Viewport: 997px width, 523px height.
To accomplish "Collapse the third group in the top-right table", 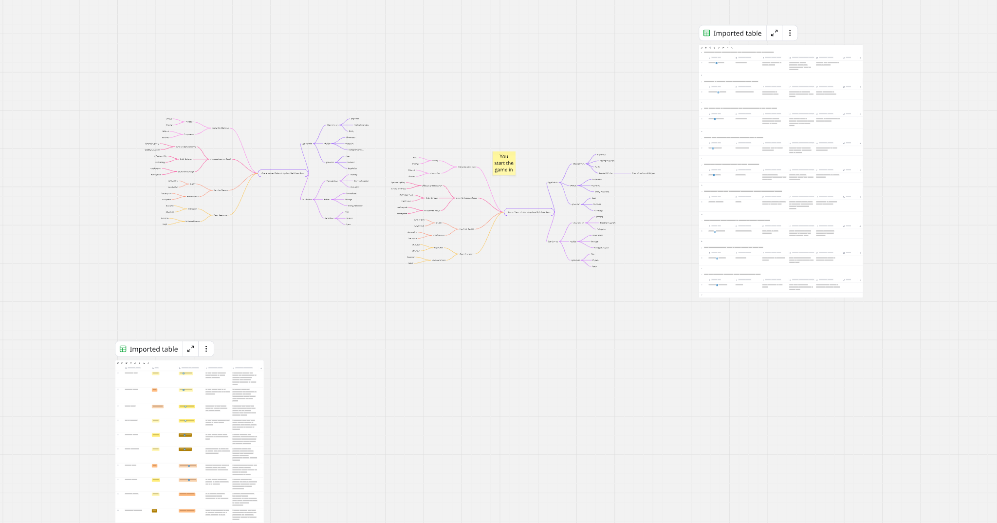I will click(x=702, y=109).
